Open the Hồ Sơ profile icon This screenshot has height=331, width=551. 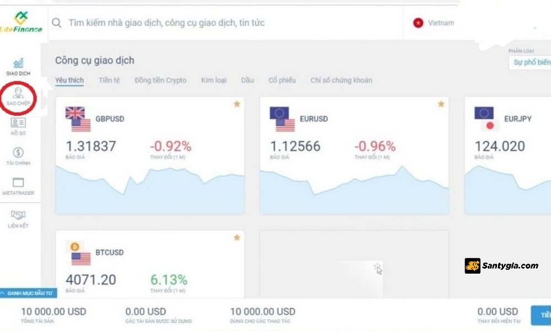(18, 124)
